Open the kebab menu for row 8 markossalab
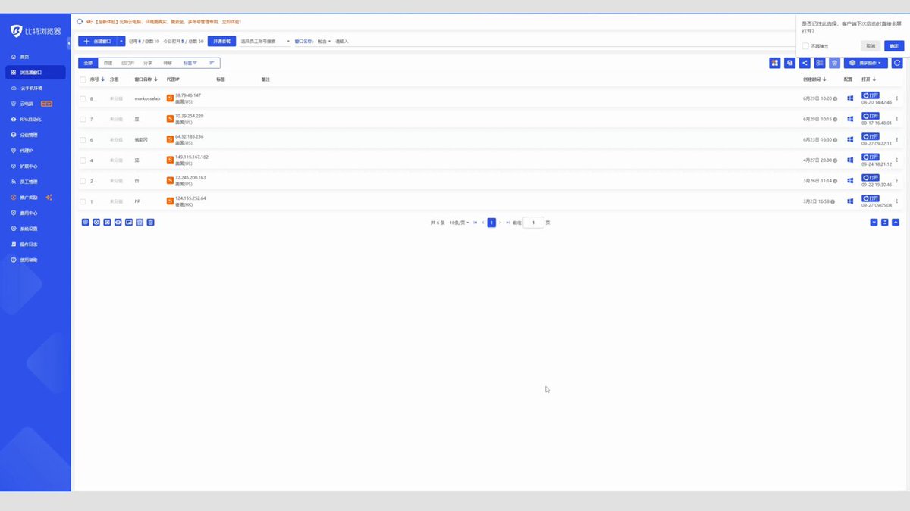The height and width of the screenshot is (511, 910). coord(897,98)
